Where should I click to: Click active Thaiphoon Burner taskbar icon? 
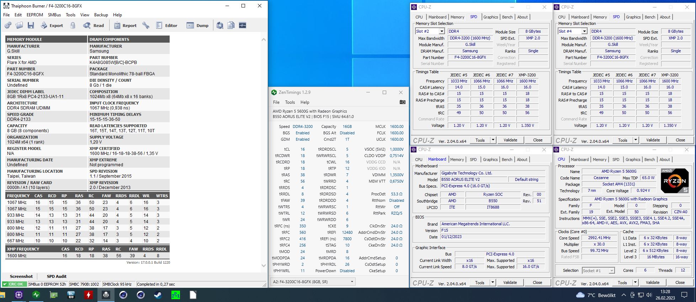pos(106,295)
